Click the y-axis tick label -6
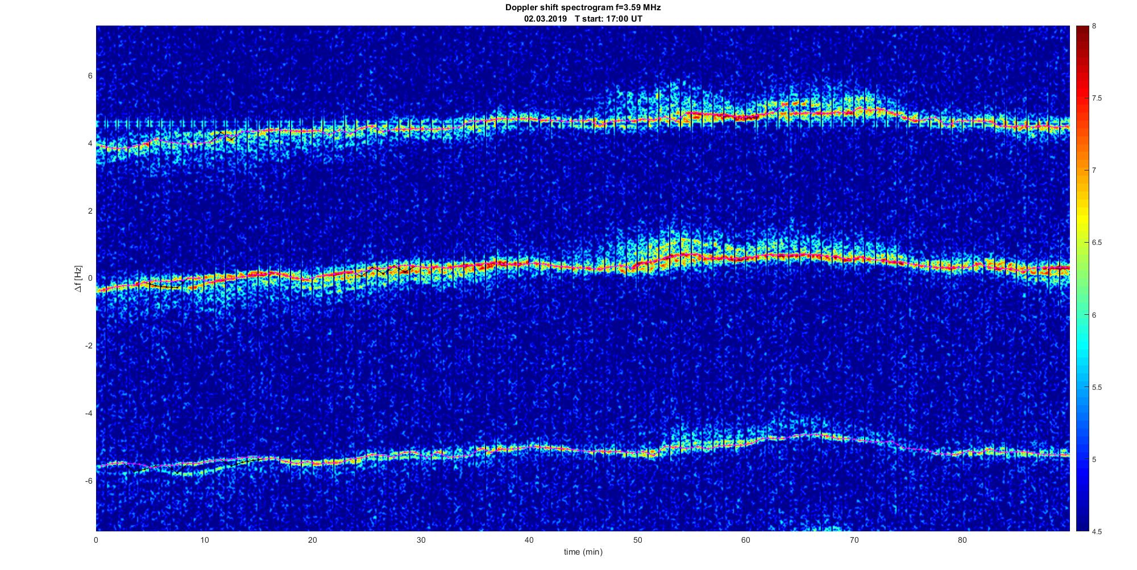The height and width of the screenshot is (570, 1137). [x=88, y=481]
